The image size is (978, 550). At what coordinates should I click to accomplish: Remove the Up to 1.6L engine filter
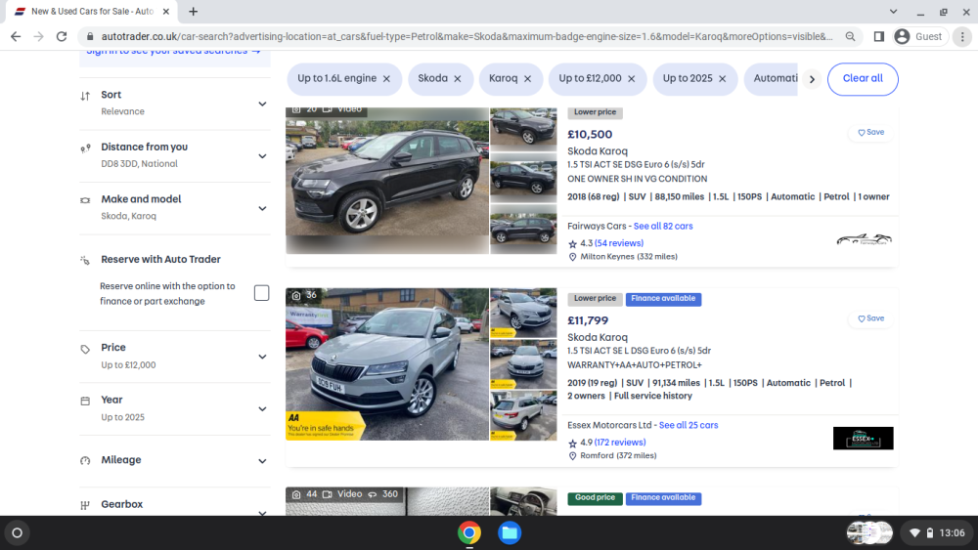pos(386,79)
